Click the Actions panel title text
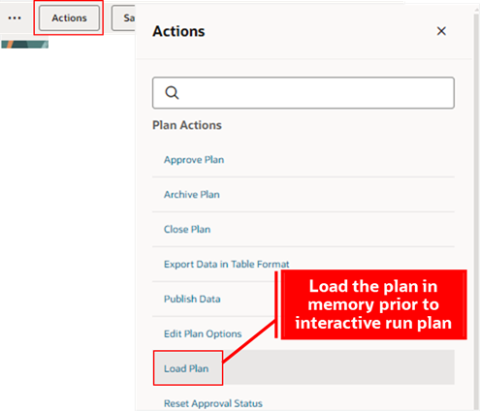The width and height of the screenshot is (480, 411). pyautogui.click(x=178, y=32)
